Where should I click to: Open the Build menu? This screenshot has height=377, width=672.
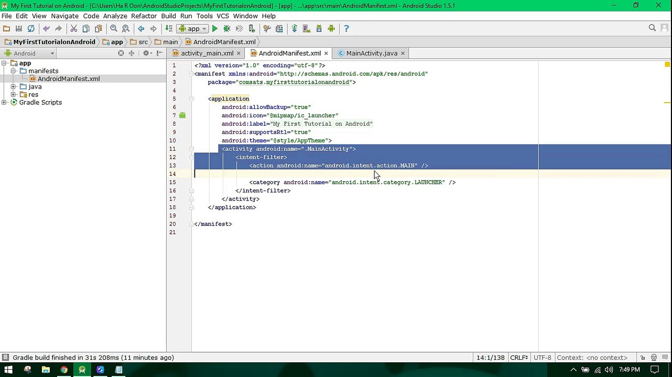pyautogui.click(x=168, y=16)
